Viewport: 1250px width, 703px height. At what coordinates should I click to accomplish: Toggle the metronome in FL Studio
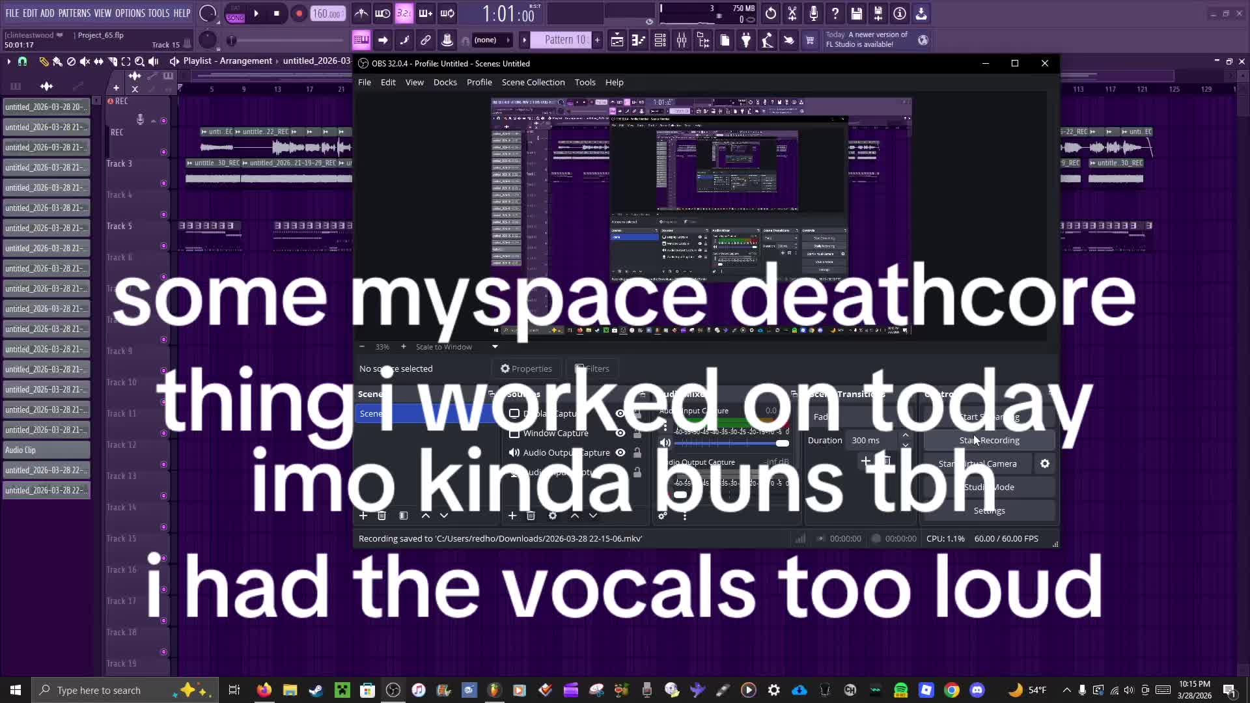[361, 13]
